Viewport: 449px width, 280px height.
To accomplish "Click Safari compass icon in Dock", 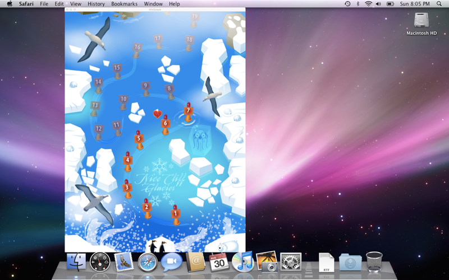I will coord(148,262).
